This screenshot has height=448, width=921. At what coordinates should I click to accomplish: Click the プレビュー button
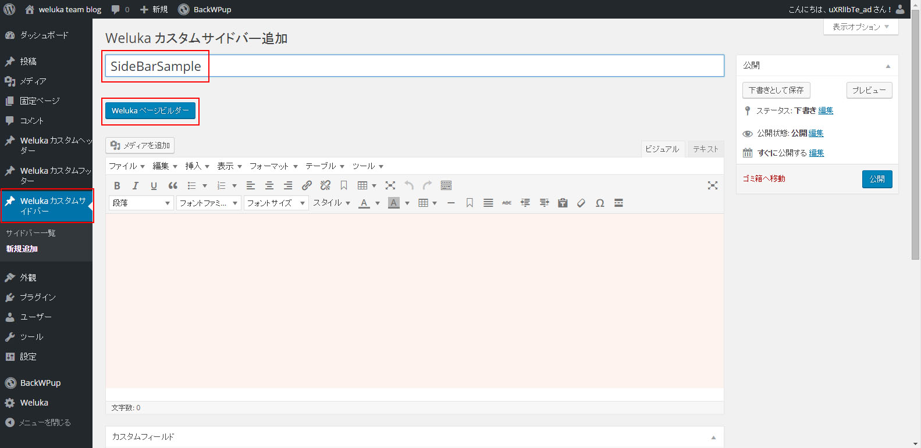869,90
